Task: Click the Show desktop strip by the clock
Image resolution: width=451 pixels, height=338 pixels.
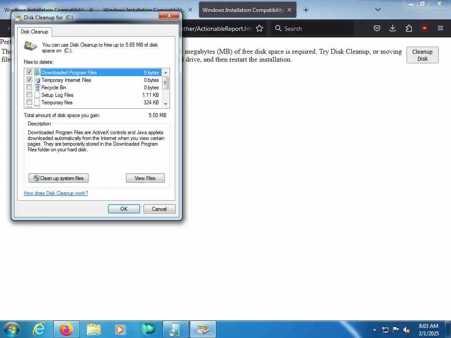Action: (x=448, y=329)
